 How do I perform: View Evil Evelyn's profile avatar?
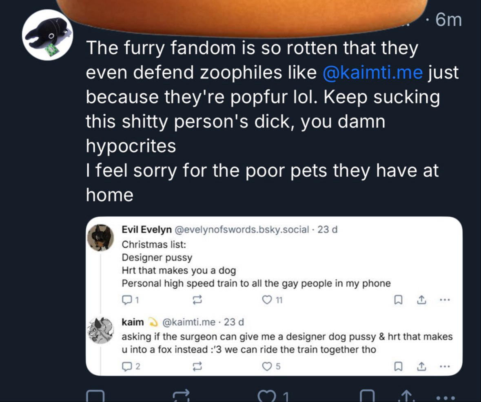100,238
